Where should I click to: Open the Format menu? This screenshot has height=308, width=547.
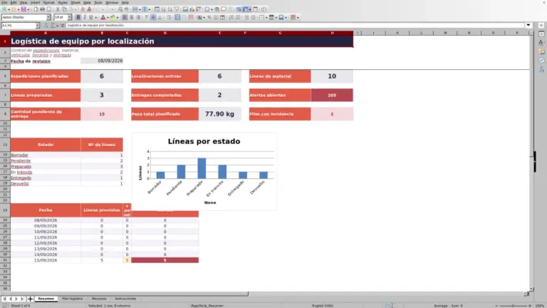[x=48, y=2]
